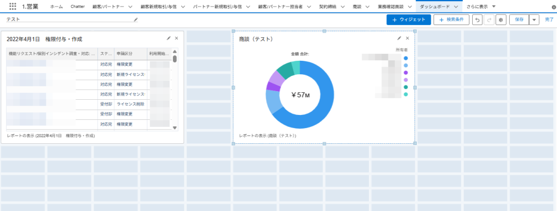Edit the 2022年4月1日 権限付与・作成 widget with pencil
This screenshot has height=211, width=557.
point(169,38)
